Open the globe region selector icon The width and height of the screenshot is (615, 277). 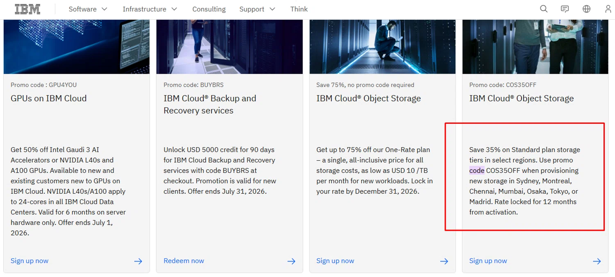(x=587, y=9)
